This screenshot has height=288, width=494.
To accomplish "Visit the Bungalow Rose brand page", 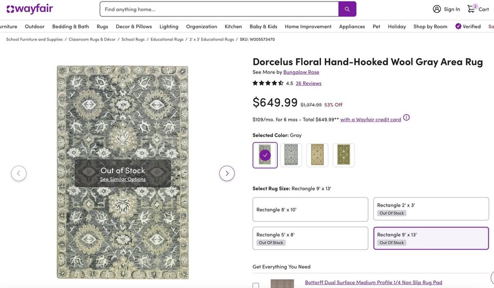I will coord(301,72).
